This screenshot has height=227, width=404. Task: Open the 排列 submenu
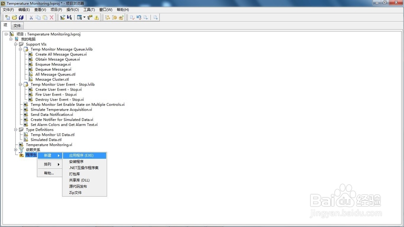(50, 164)
